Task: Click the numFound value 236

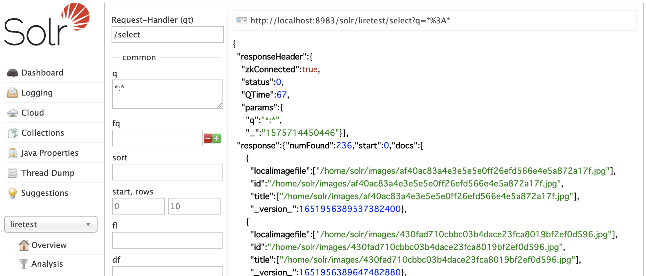Action: pos(344,145)
